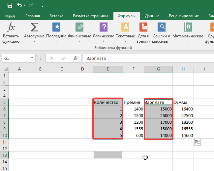Click the Undo arrow in quick access
This screenshot has width=214, height=171.
pyautogui.click(x=20, y=5)
